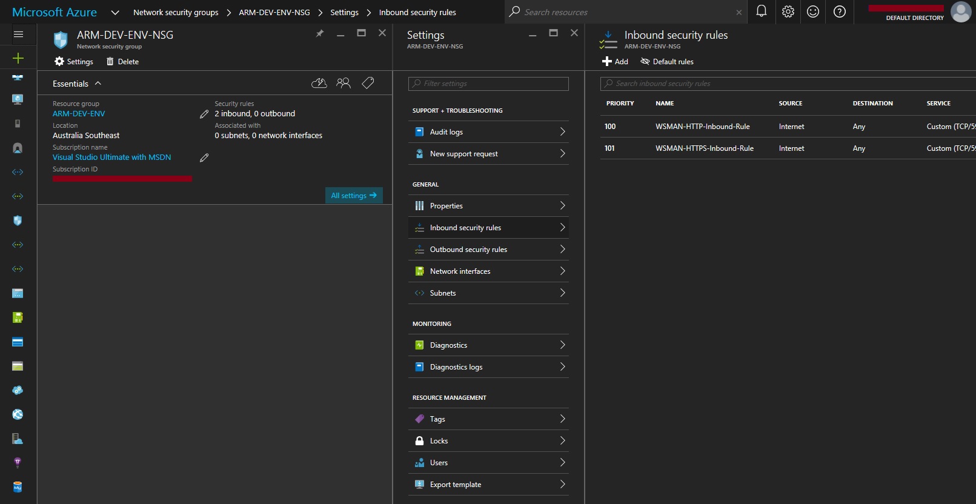Select the WSMAN-HTTPS-Inbound-Rule row

[x=788, y=148]
